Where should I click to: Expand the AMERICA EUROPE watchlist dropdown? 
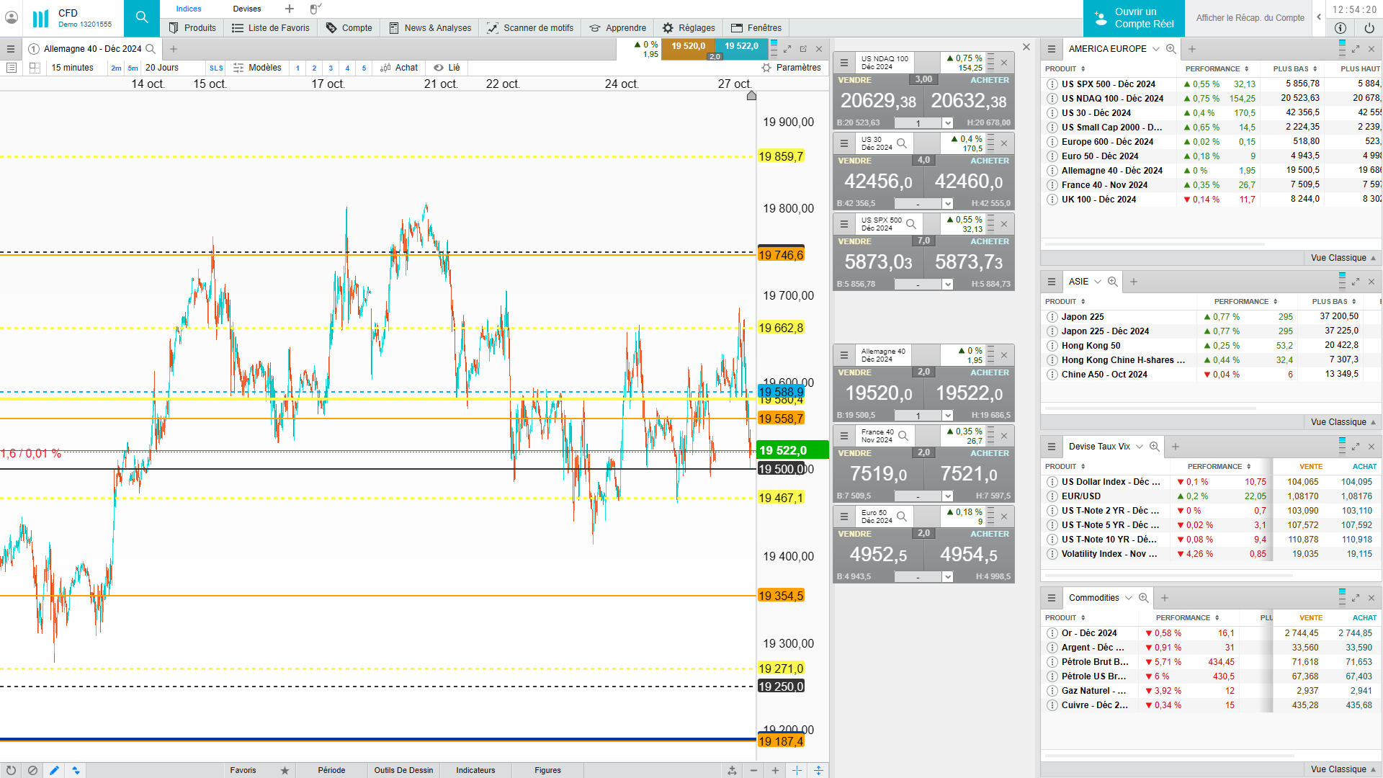1155,49
